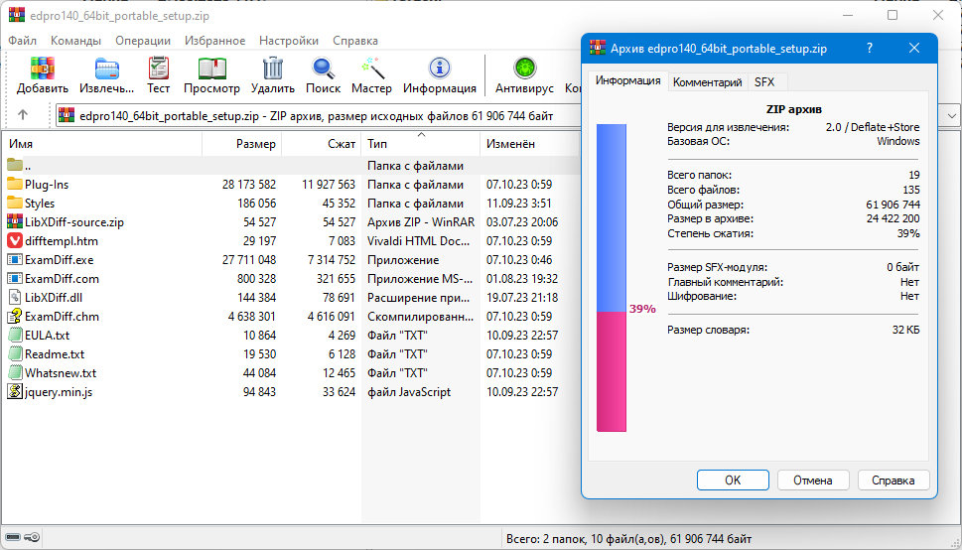Viewport: 962px width, 550px height.
Task: Click 'Архив ZIP - WinRAR' type cell
Action: (x=421, y=221)
